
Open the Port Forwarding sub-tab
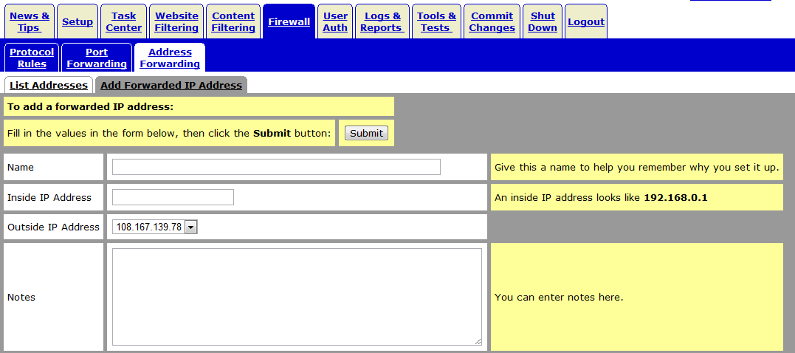(x=97, y=58)
